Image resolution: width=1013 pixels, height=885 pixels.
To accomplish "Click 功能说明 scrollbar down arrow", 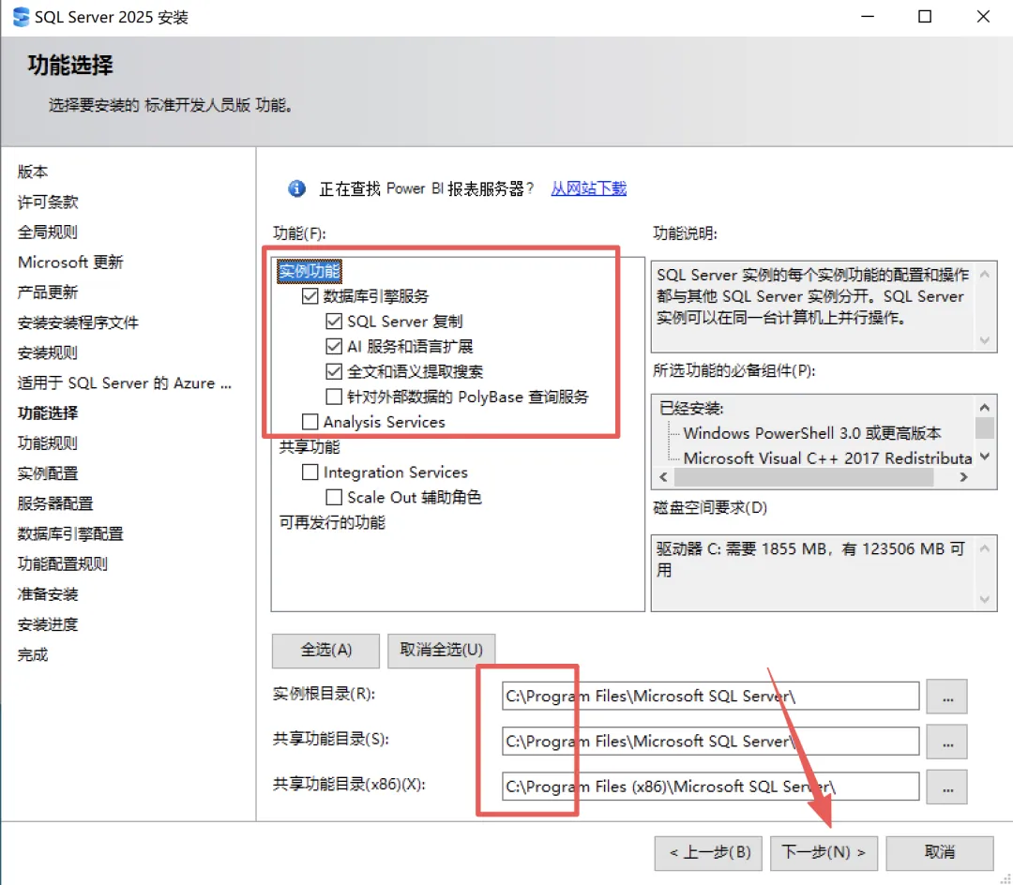I will point(985,339).
